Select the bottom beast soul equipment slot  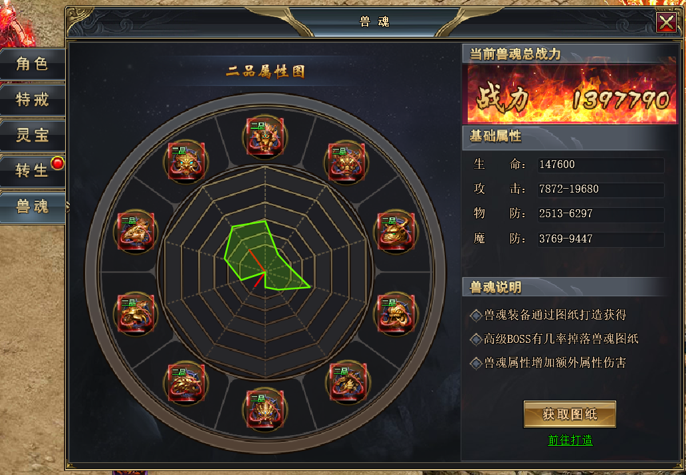[x=265, y=409]
